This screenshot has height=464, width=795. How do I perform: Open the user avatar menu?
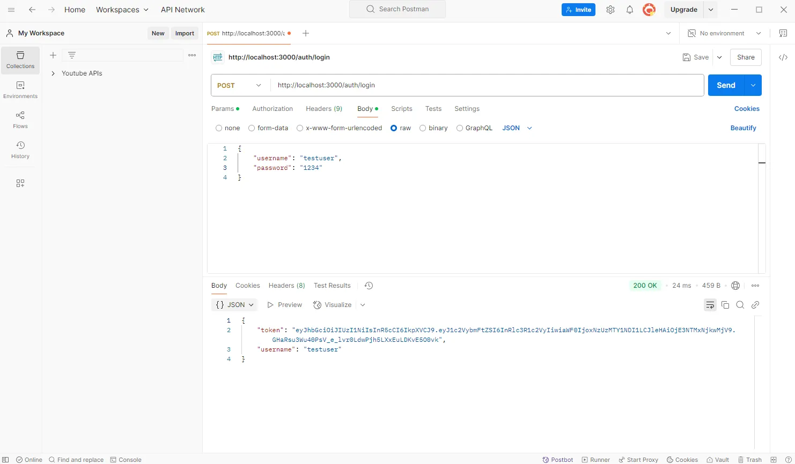[x=649, y=10]
